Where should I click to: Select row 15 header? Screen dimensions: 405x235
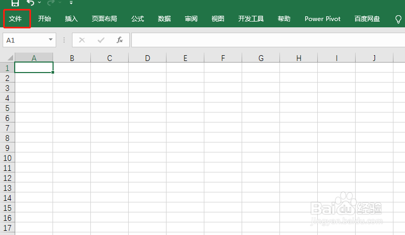pyautogui.click(x=7, y=208)
